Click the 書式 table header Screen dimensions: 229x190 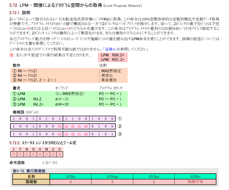pos(17,88)
